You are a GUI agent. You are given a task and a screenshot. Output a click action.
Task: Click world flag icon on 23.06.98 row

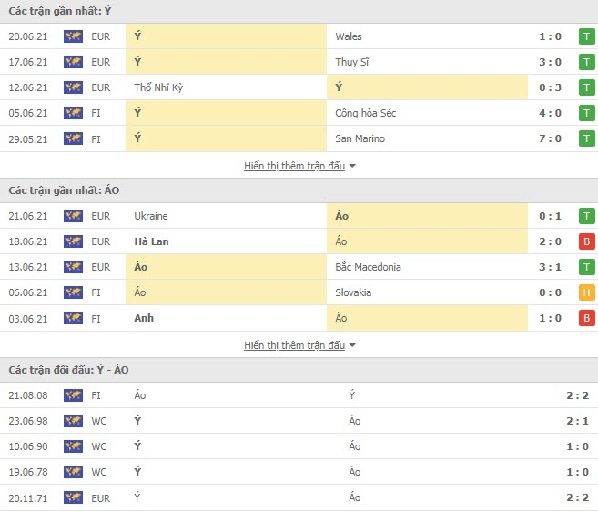pyautogui.click(x=73, y=421)
